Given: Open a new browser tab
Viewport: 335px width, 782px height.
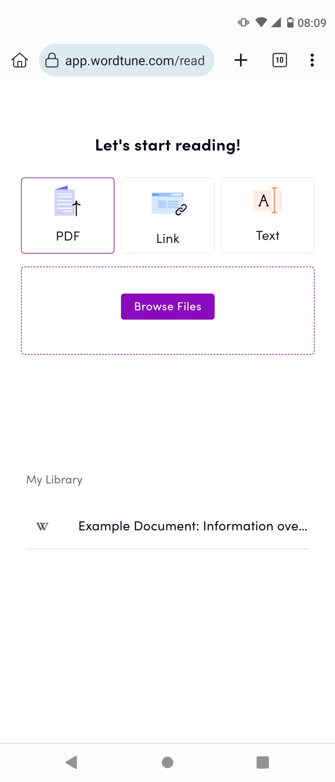Looking at the screenshot, I should tap(241, 60).
